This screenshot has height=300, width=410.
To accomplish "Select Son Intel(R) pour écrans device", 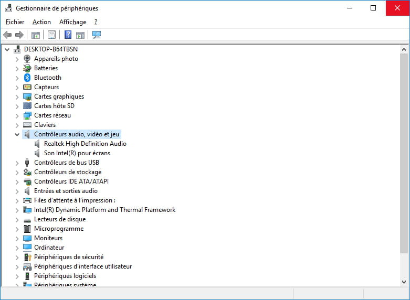I will click(77, 153).
